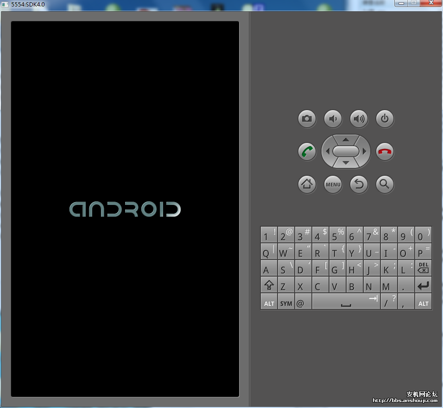Tap the I key

[389, 251]
